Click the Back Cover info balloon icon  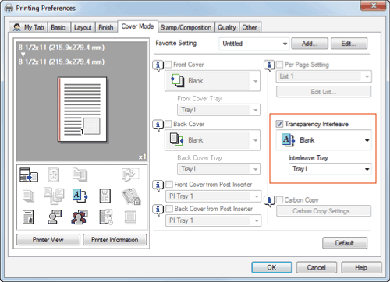click(x=158, y=125)
